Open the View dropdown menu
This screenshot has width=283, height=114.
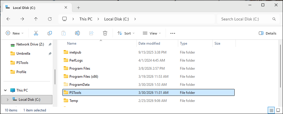coord(152,33)
